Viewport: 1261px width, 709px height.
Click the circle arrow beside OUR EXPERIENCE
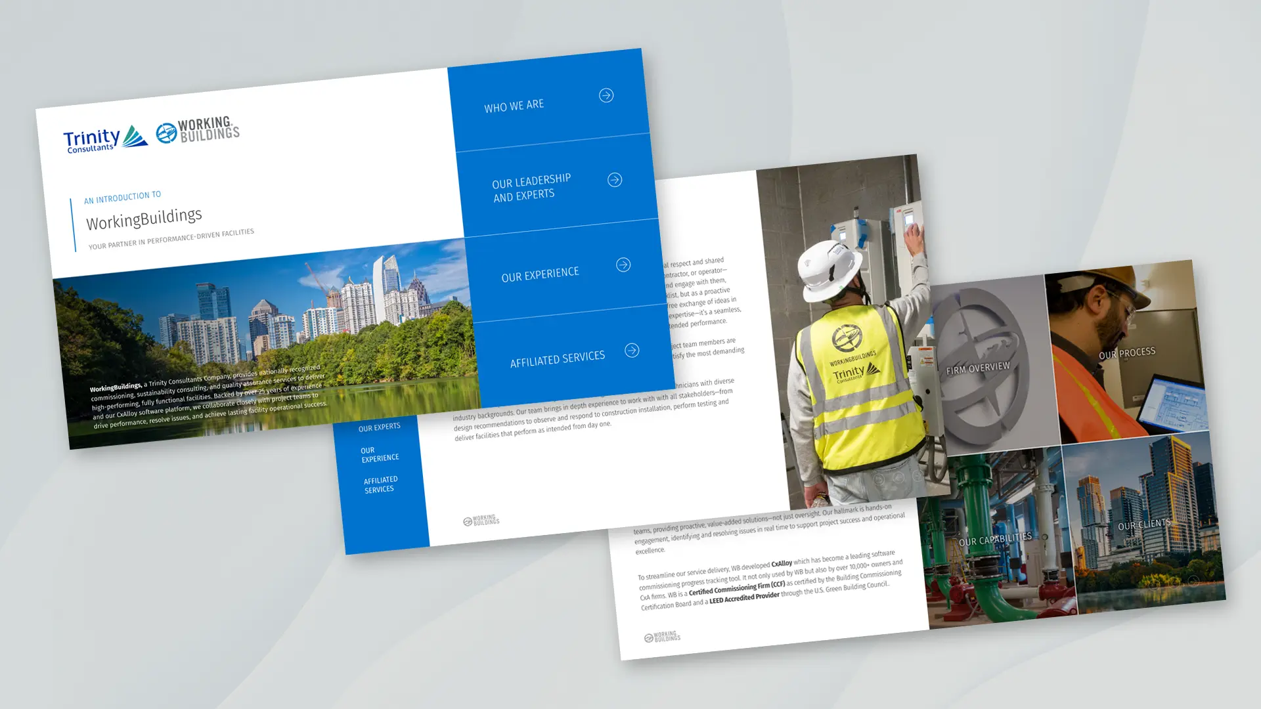point(623,265)
